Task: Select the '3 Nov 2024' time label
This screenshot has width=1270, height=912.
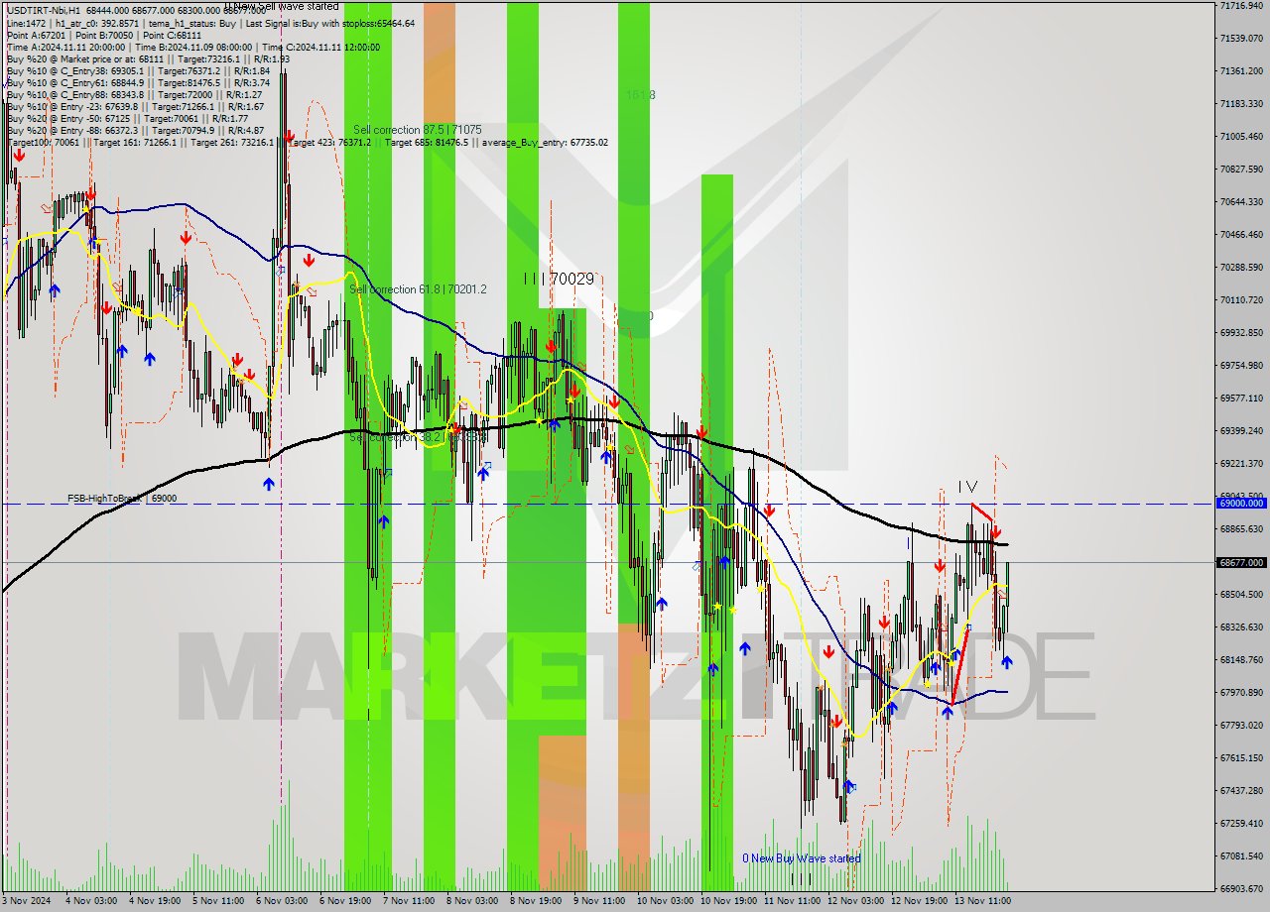Action: pos(26,901)
